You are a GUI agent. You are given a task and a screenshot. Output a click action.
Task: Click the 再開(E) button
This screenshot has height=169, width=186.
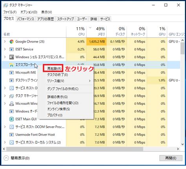(171, 158)
